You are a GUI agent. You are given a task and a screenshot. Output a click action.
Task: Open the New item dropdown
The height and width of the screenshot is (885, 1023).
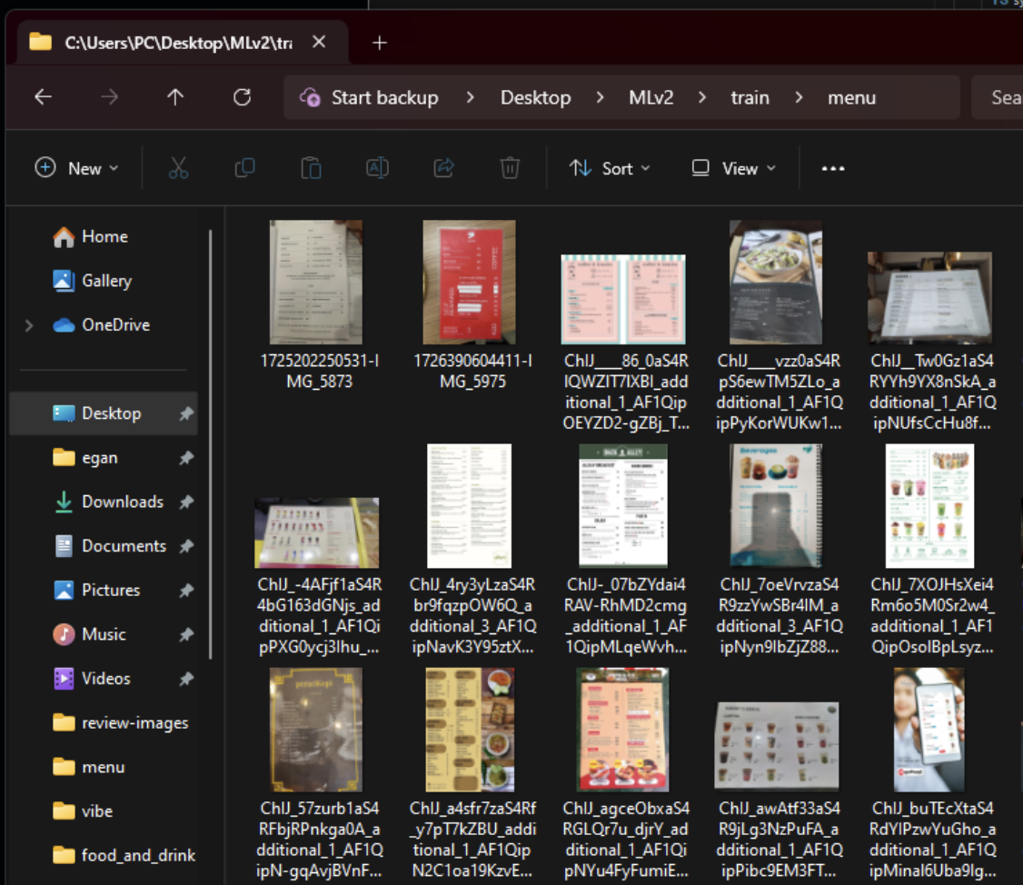click(x=76, y=168)
